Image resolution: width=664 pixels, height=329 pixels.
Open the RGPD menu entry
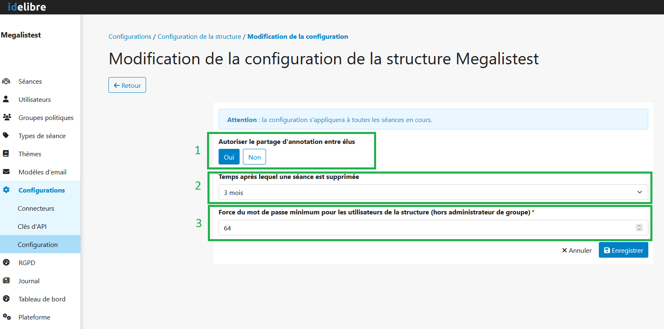[x=27, y=263]
